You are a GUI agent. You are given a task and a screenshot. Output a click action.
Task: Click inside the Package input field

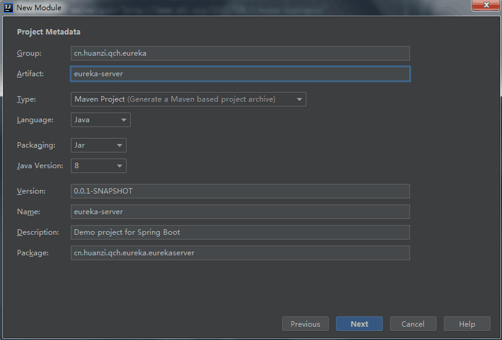[x=240, y=253]
